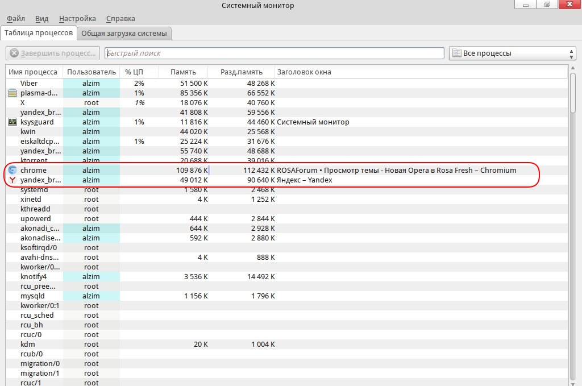Image resolution: width=582 pixels, height=386 pixels.
Task: Focus the Быстрый поиск search field
Action: point(274,53)
